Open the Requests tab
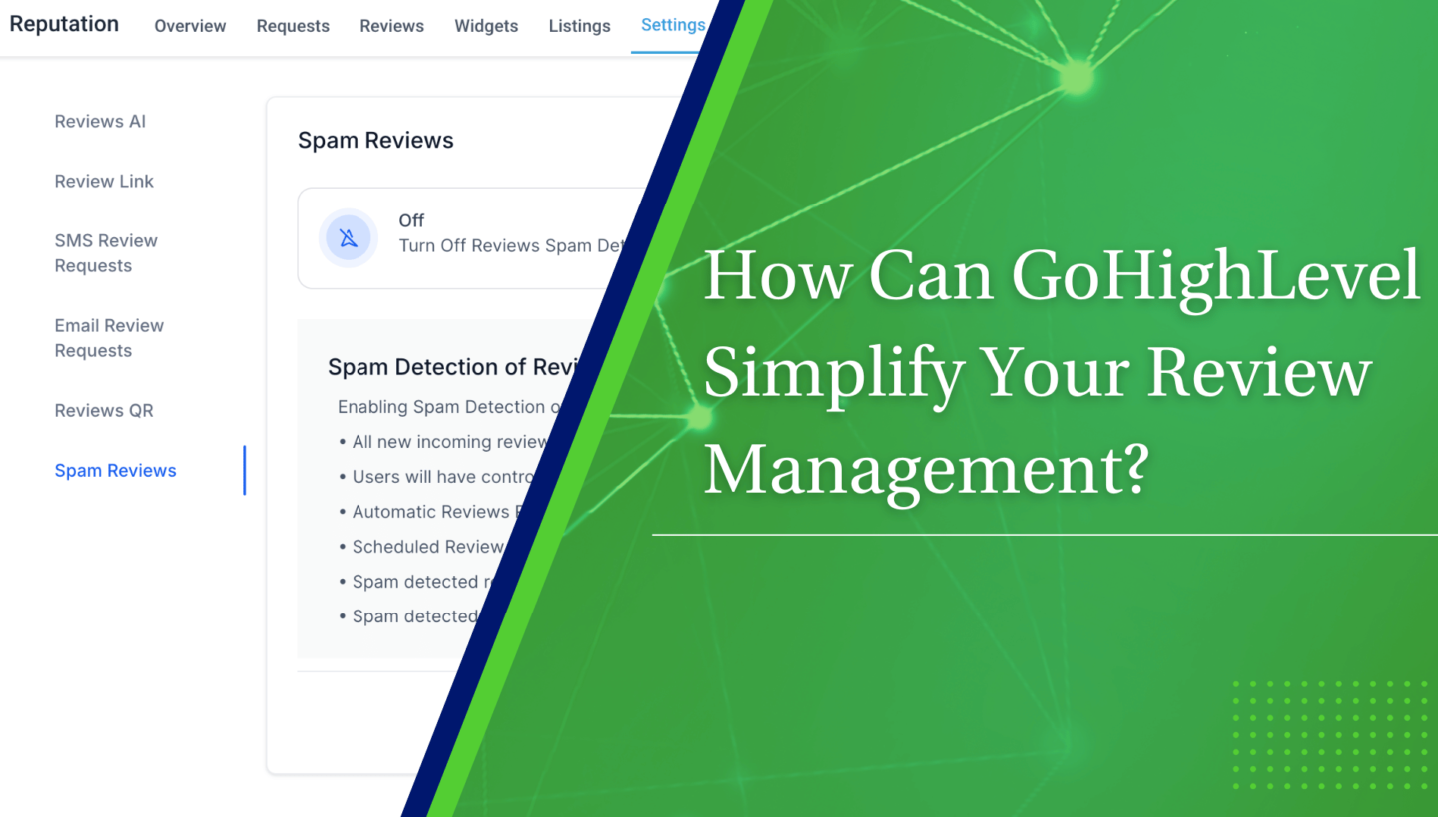 pos(292,26)
